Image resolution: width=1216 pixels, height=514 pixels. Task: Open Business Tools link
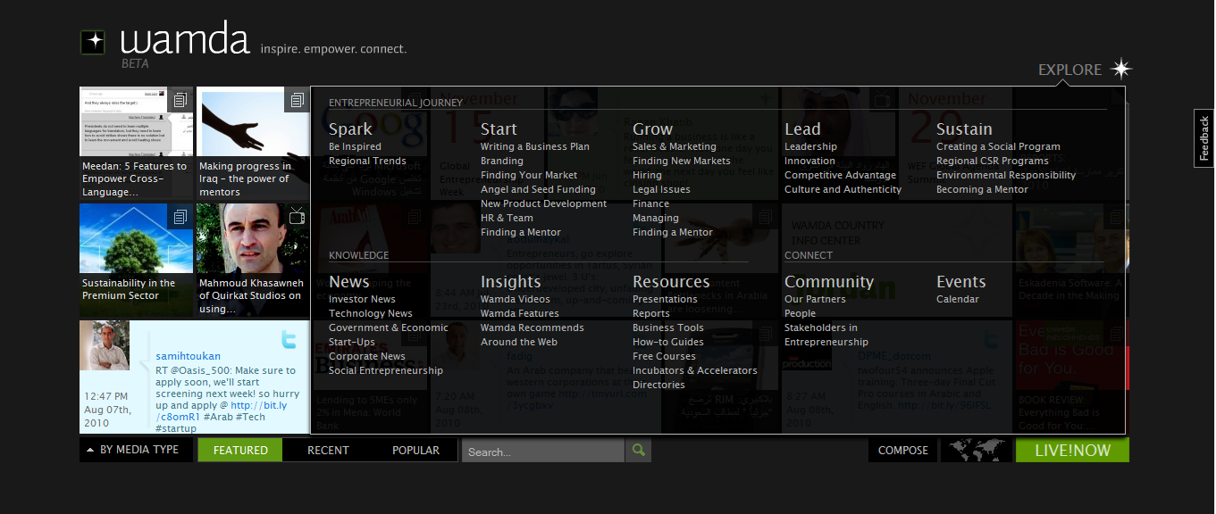pyautogui.click(x=668, y=327)
